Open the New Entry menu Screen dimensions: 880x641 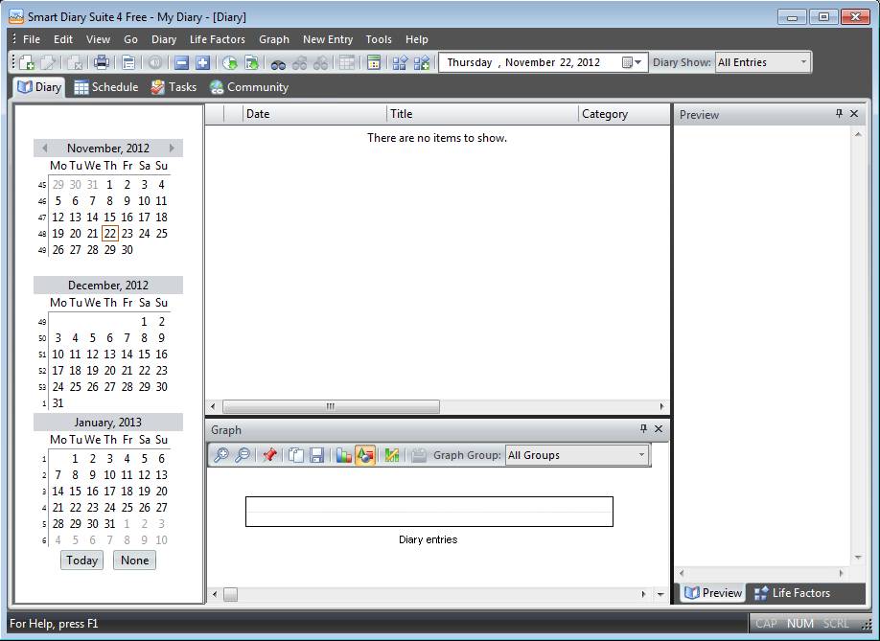[328, 39]
